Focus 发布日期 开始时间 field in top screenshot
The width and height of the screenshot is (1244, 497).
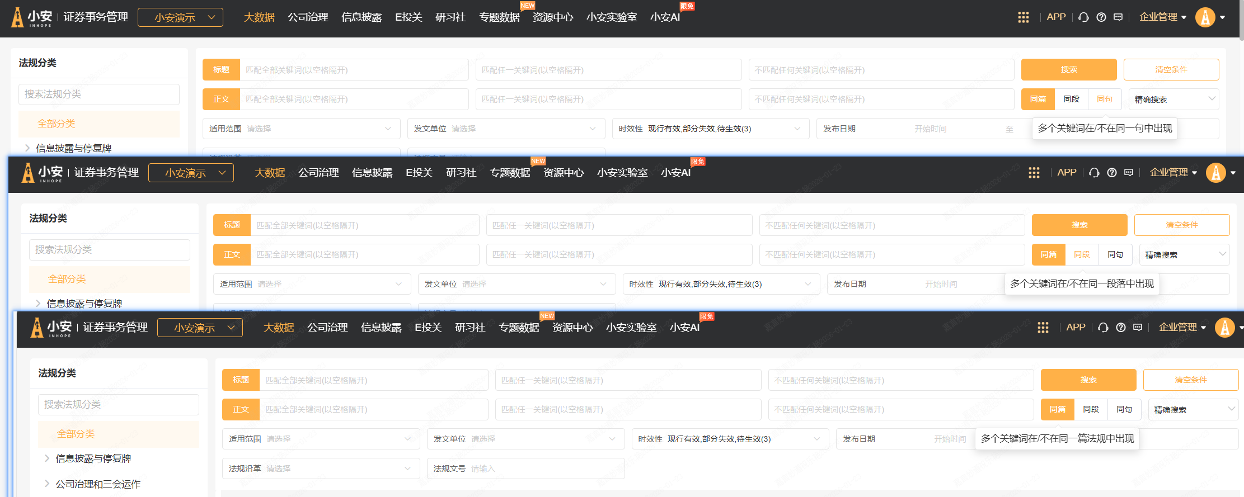click(x=931, y=129)
